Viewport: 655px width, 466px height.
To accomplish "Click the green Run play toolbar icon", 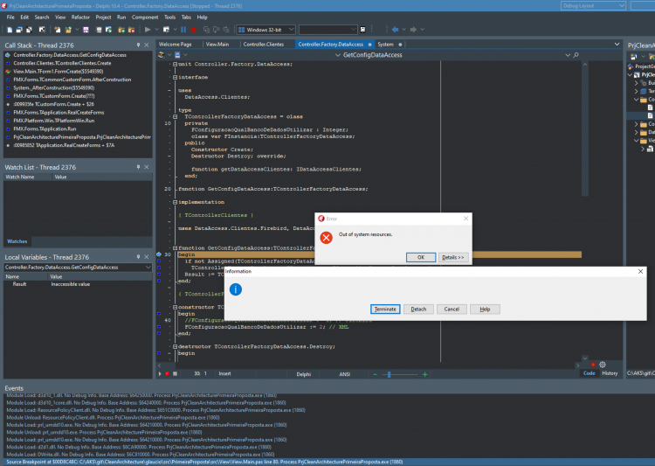I will [x=148, y=30].
